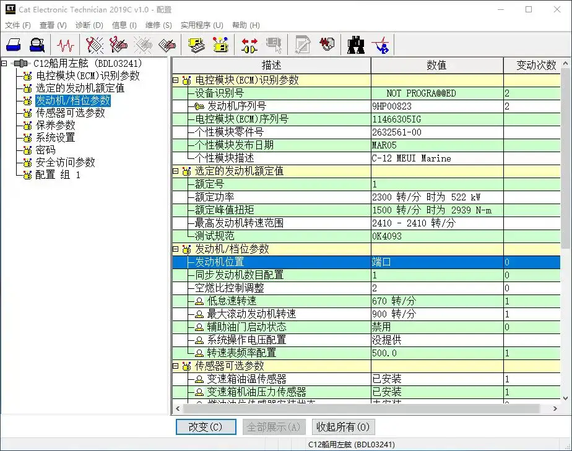Viewport: 572px width, 451px height.
Task: Open the Status Tool waveform icon
Action: coord(65,45)
